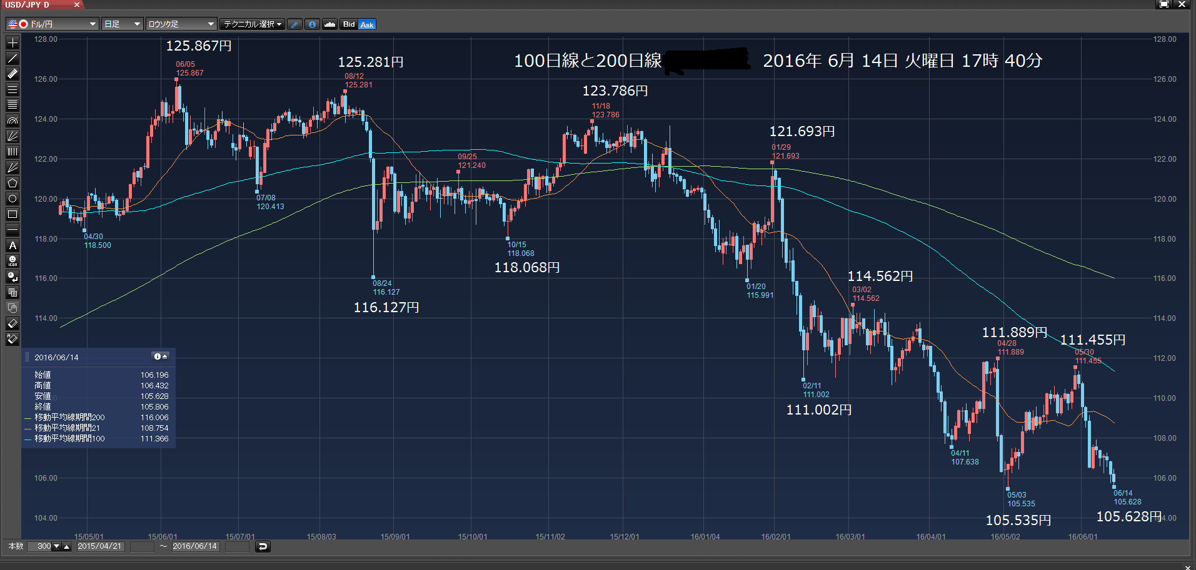Select the erase-all drawings tool

pos(13,339)
